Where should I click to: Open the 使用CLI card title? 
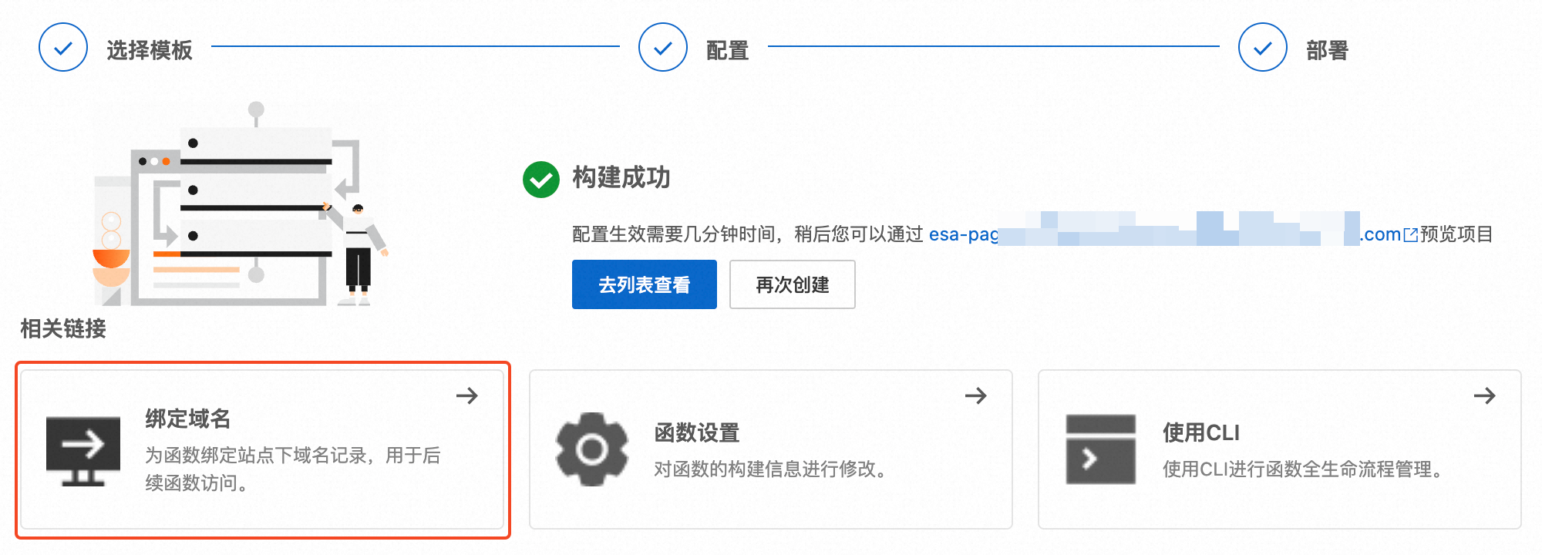click(1201, 432)
